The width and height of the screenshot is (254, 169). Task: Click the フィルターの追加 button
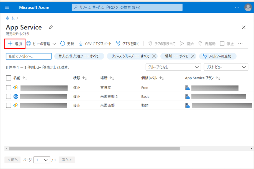[x=217, y=56]
